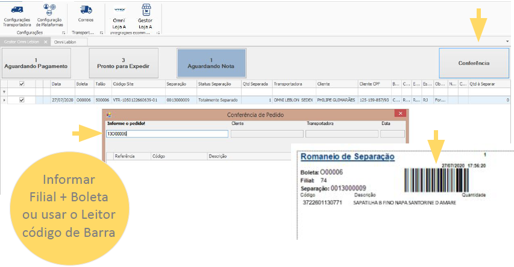Close the Gestor Omni Leblon tab
514x267 pixels.
46,42
